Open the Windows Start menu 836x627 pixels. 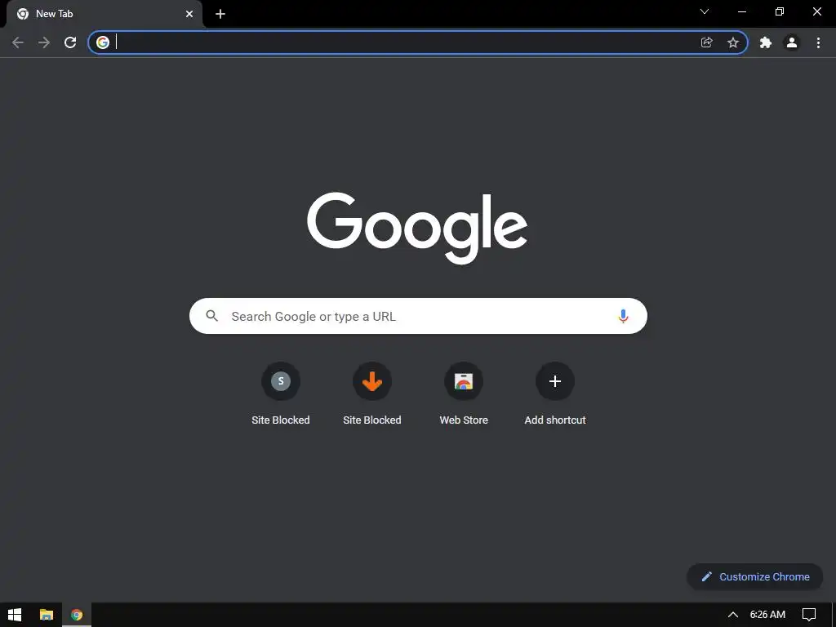pyautogui.click(x=15, y=615)
